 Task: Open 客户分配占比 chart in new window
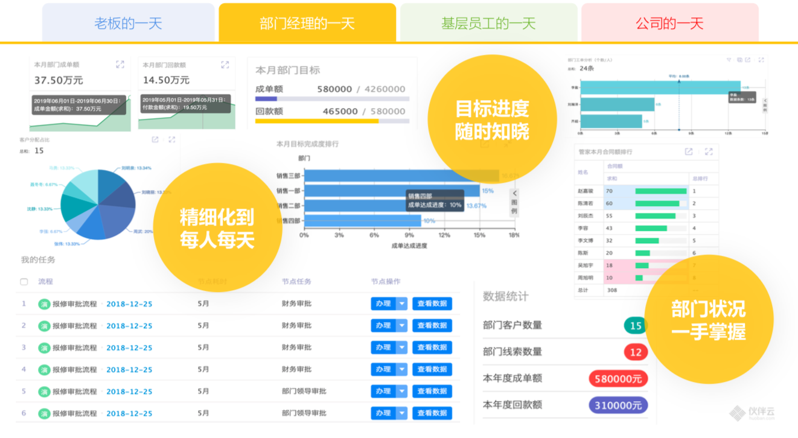(x=155, y=139)
